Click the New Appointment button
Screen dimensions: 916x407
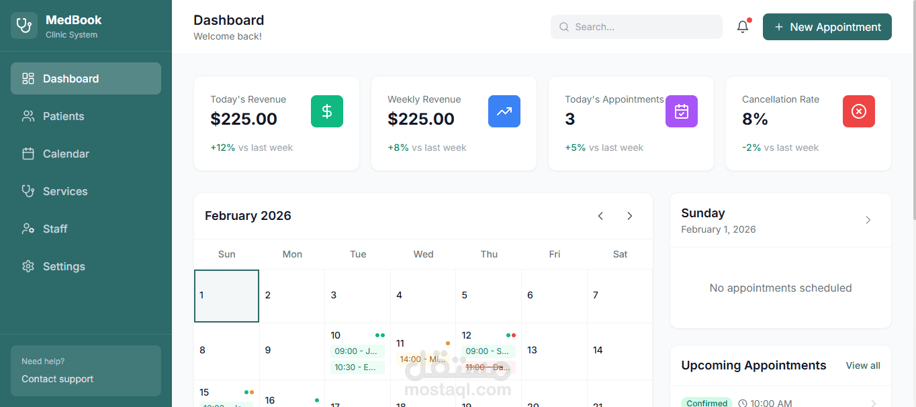pos(827,27)
